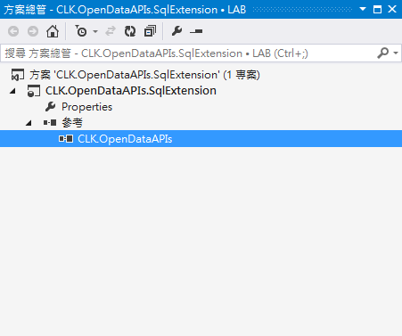The image size is (402, 336).
Task: Collapse All nodes with toolbar icon
Action: click(x=150, y=31)
